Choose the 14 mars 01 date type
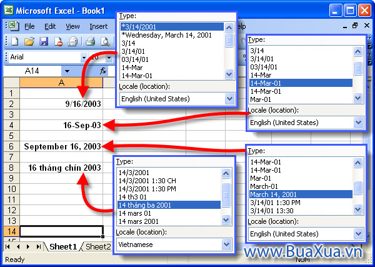 coord(169,213)
